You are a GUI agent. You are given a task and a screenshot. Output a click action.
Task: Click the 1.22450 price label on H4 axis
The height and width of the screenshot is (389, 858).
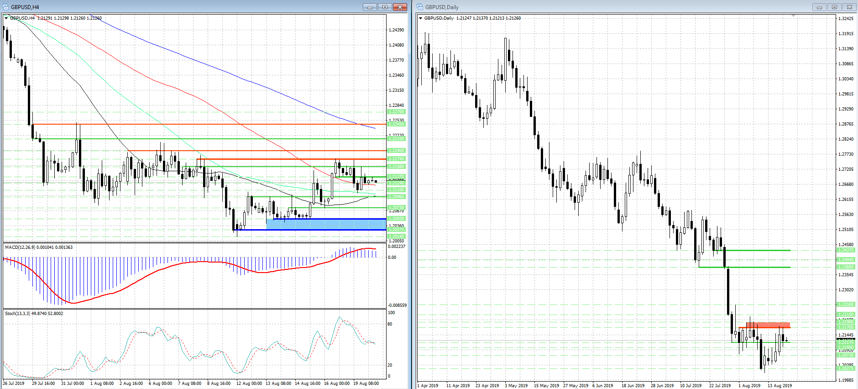tap(396, 124)
